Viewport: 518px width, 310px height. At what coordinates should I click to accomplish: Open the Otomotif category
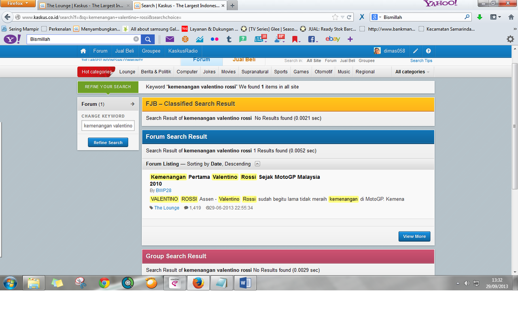324,72
